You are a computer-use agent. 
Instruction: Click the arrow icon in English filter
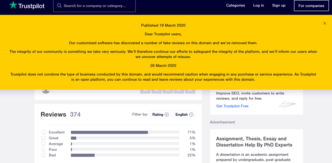(x=191, y=114)
